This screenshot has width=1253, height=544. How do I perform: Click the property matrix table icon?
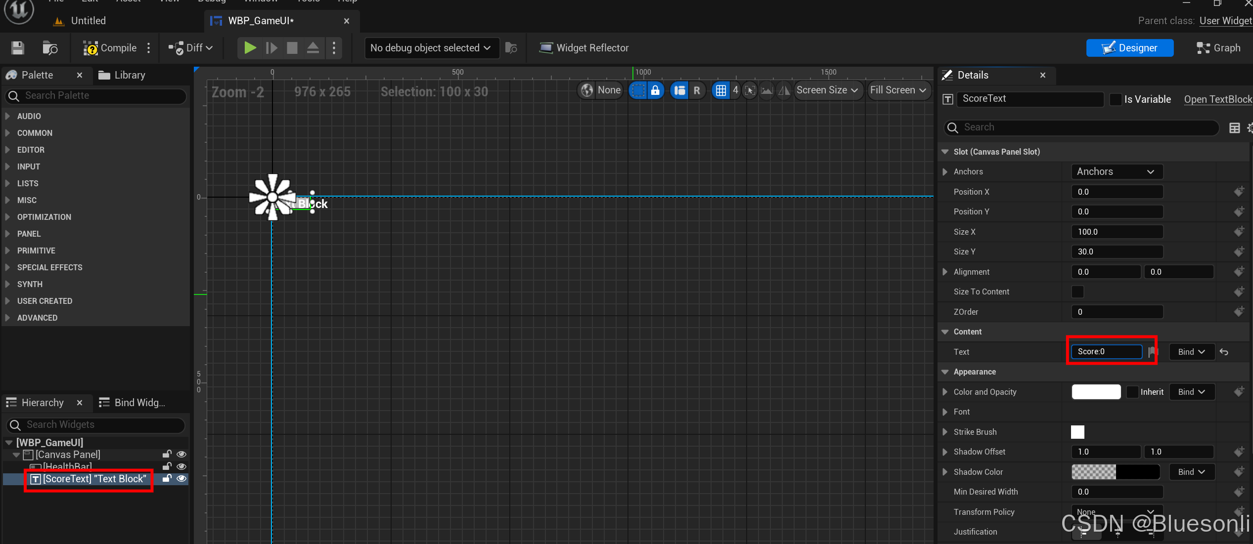[x=1234, y=128]
